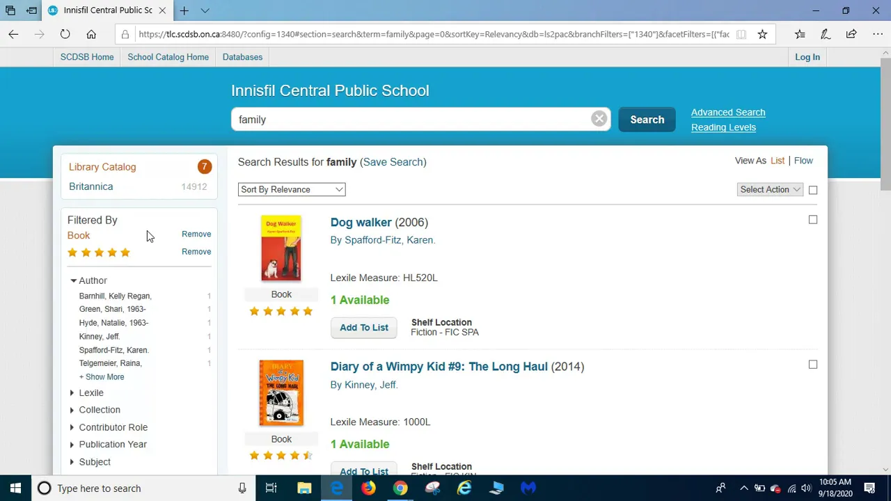The height and width of the screenshot is (501, 891).
Task: Open School Catalog Home menu item
Action: [x=168, y=57]
